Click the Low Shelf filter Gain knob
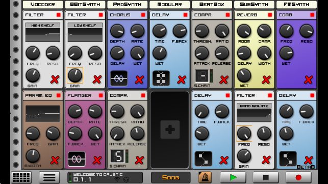Image resolution: width=328 pixels, height=184 pixels. [75, 75]
